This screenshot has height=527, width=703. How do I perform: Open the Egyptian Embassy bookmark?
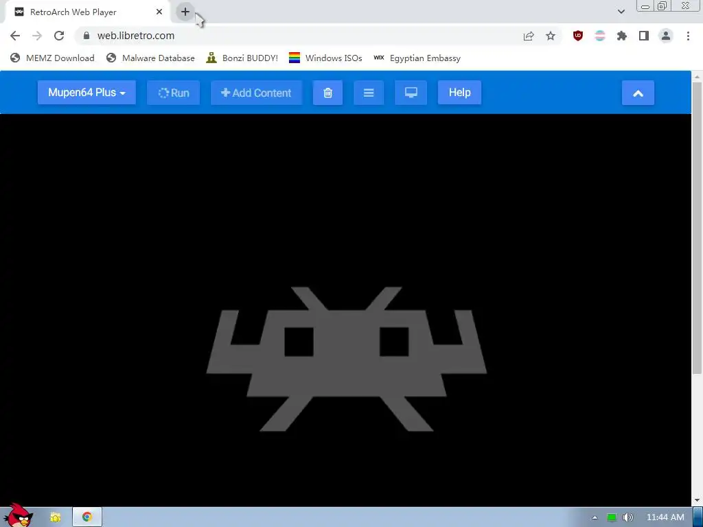[x=417, y=58]
